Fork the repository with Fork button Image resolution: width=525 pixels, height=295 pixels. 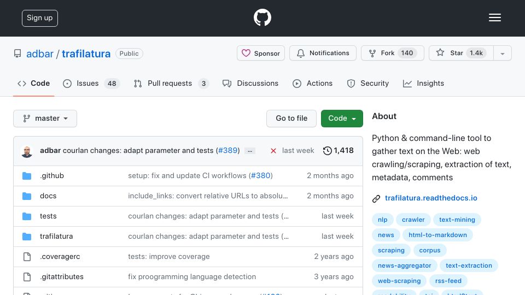(393, 53)
